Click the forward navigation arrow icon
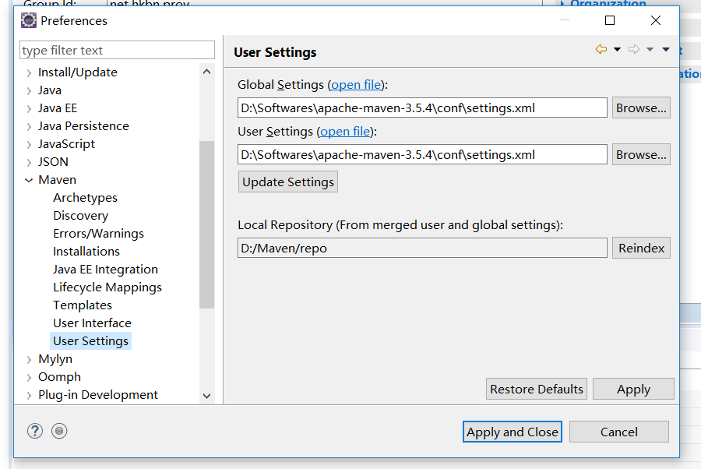701x469 pixels. click(633, 50)
